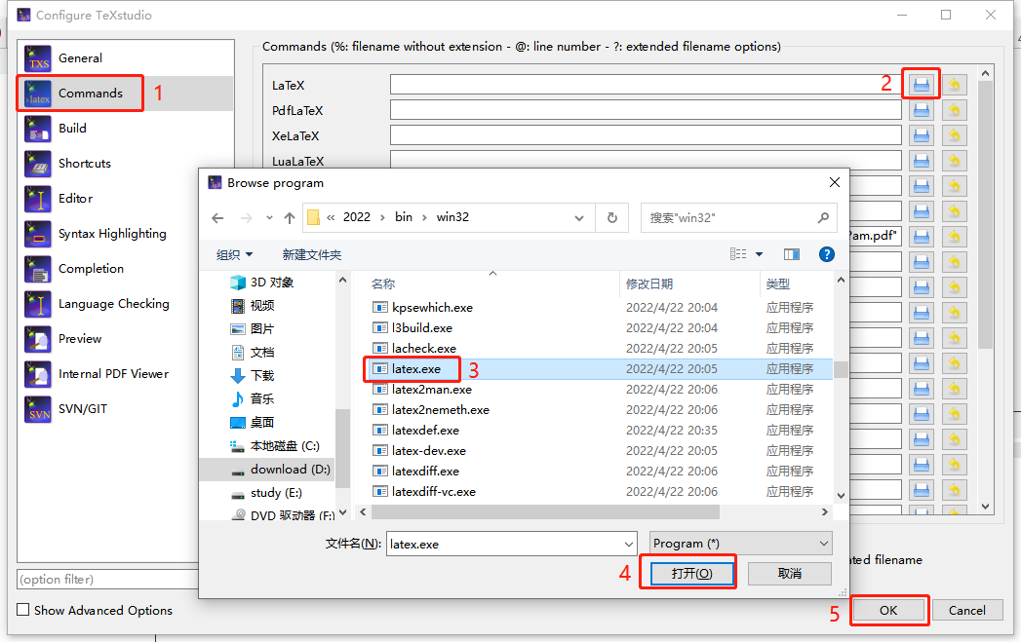1021x642 pixels.
Task: Reset the XeLaTeX command to default
Action: click(954, 135)
